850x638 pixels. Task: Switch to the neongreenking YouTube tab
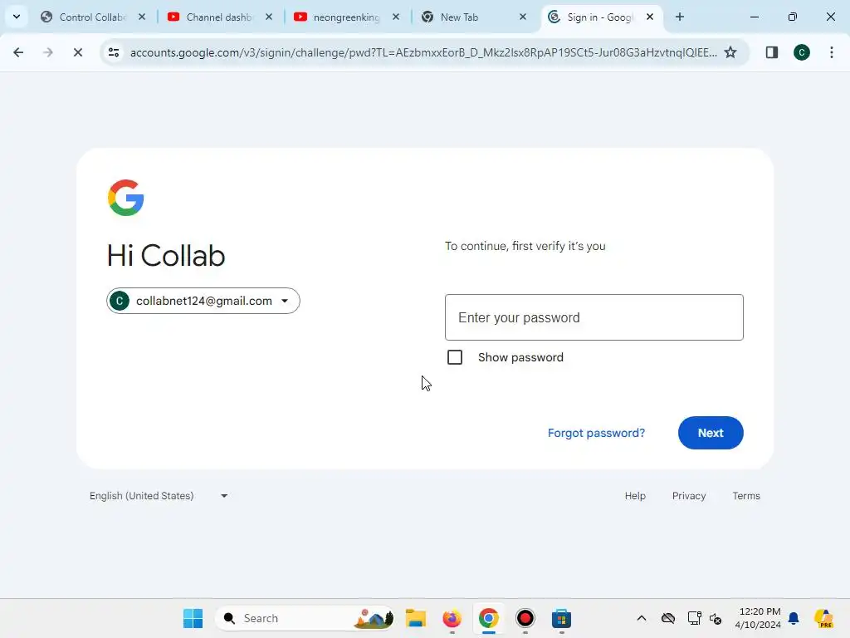pos(346,17)
